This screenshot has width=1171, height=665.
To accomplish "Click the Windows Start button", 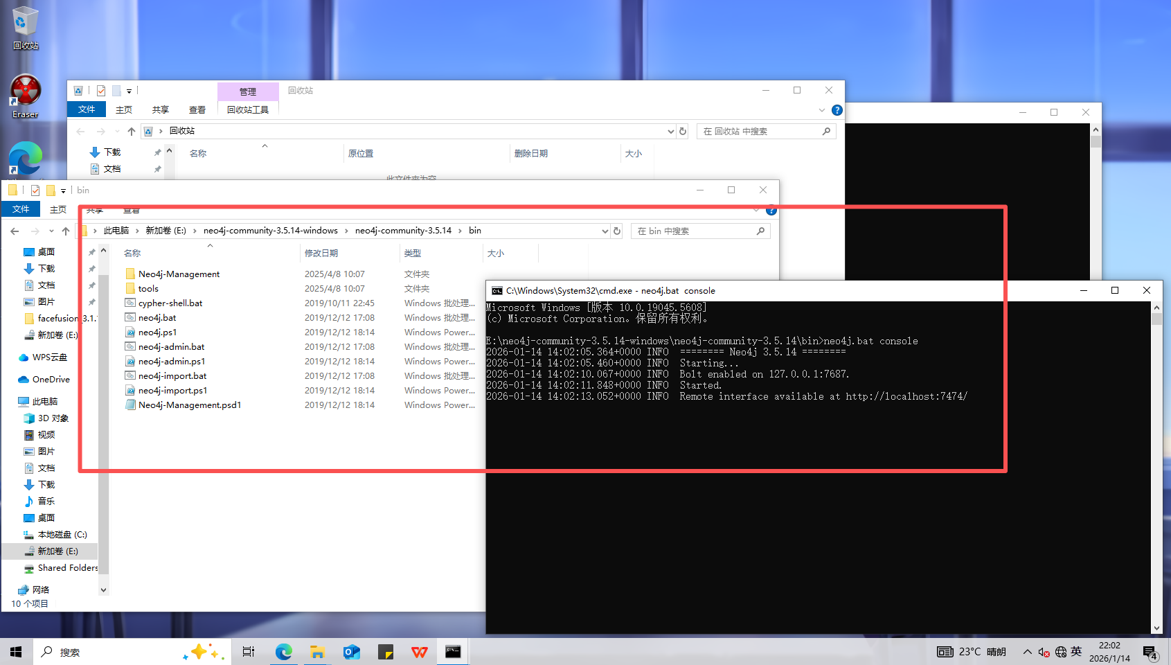I will 16,652.
